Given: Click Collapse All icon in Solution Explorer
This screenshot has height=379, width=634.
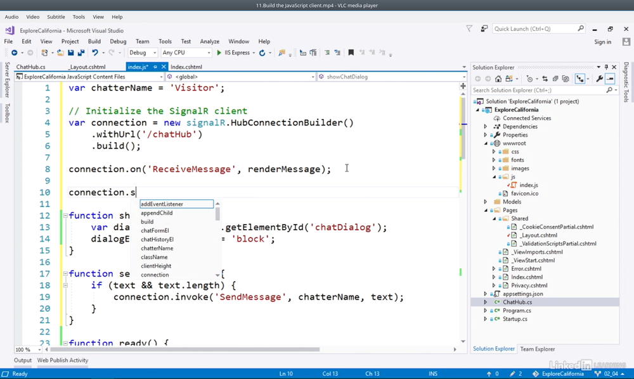Looking at the screenshot, I should tap(555, 78).
